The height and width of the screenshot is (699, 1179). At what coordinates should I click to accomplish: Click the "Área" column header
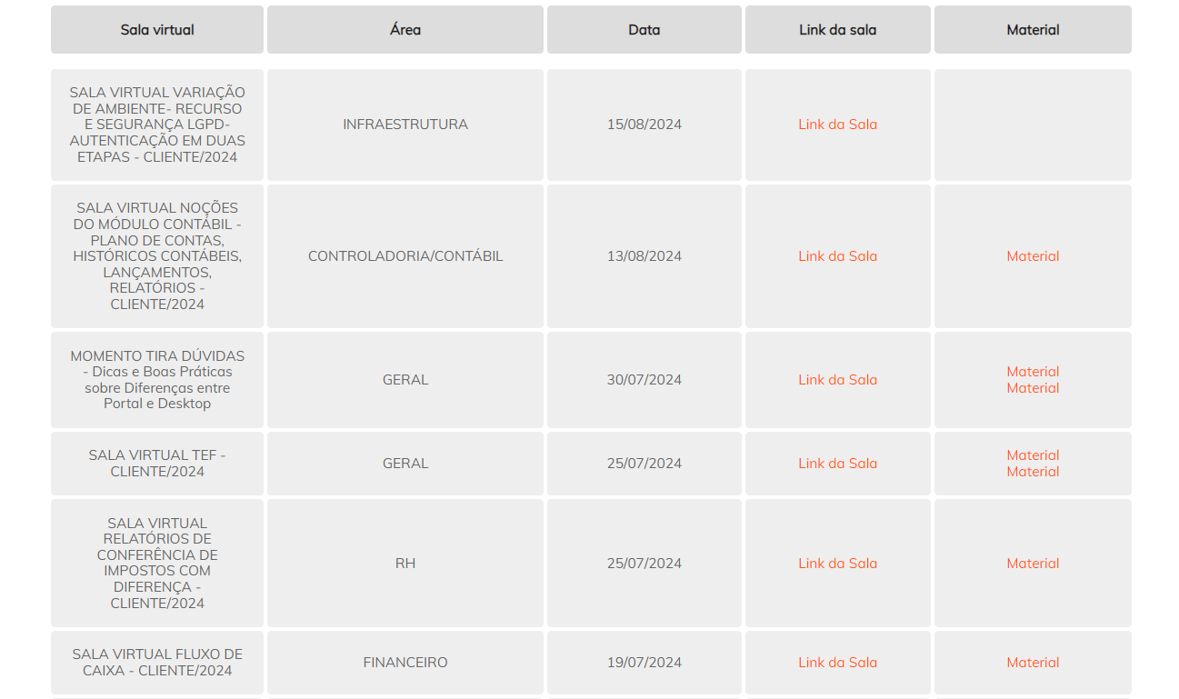click(x=405, y=30)
